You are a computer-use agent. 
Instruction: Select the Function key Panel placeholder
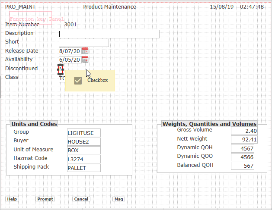(x=31, y=18)
